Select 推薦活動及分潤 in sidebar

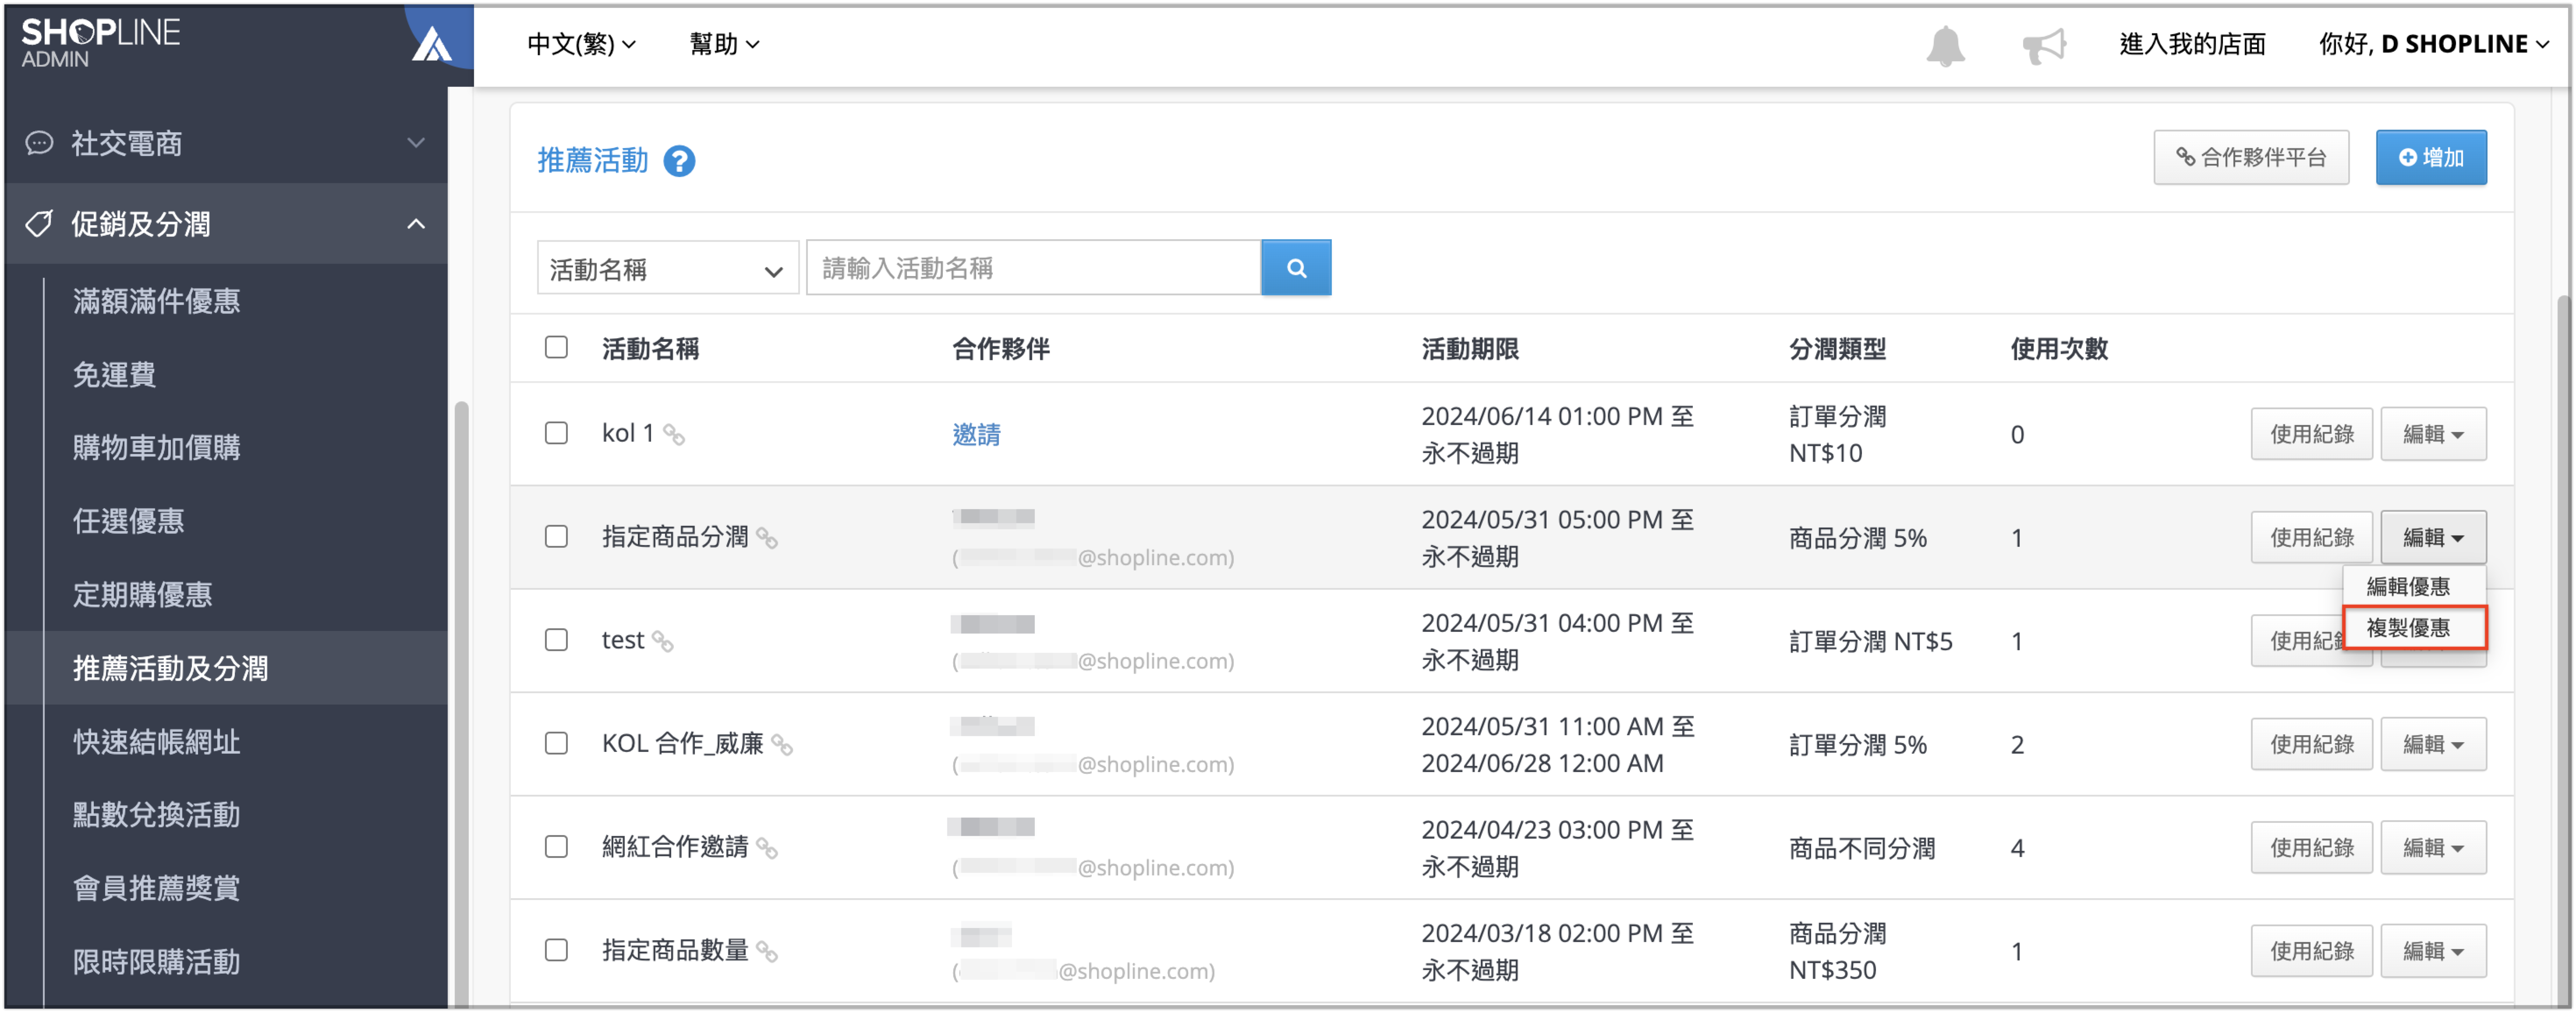pos(170,668)
